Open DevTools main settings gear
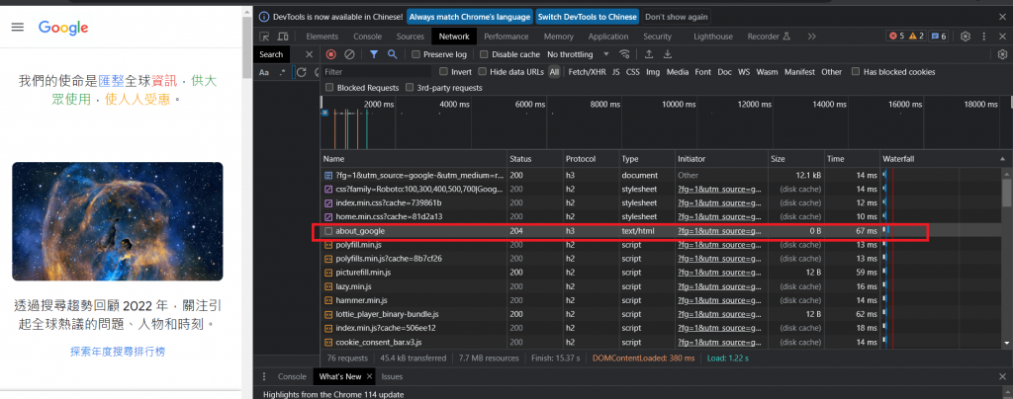 [x=966, y=37]
